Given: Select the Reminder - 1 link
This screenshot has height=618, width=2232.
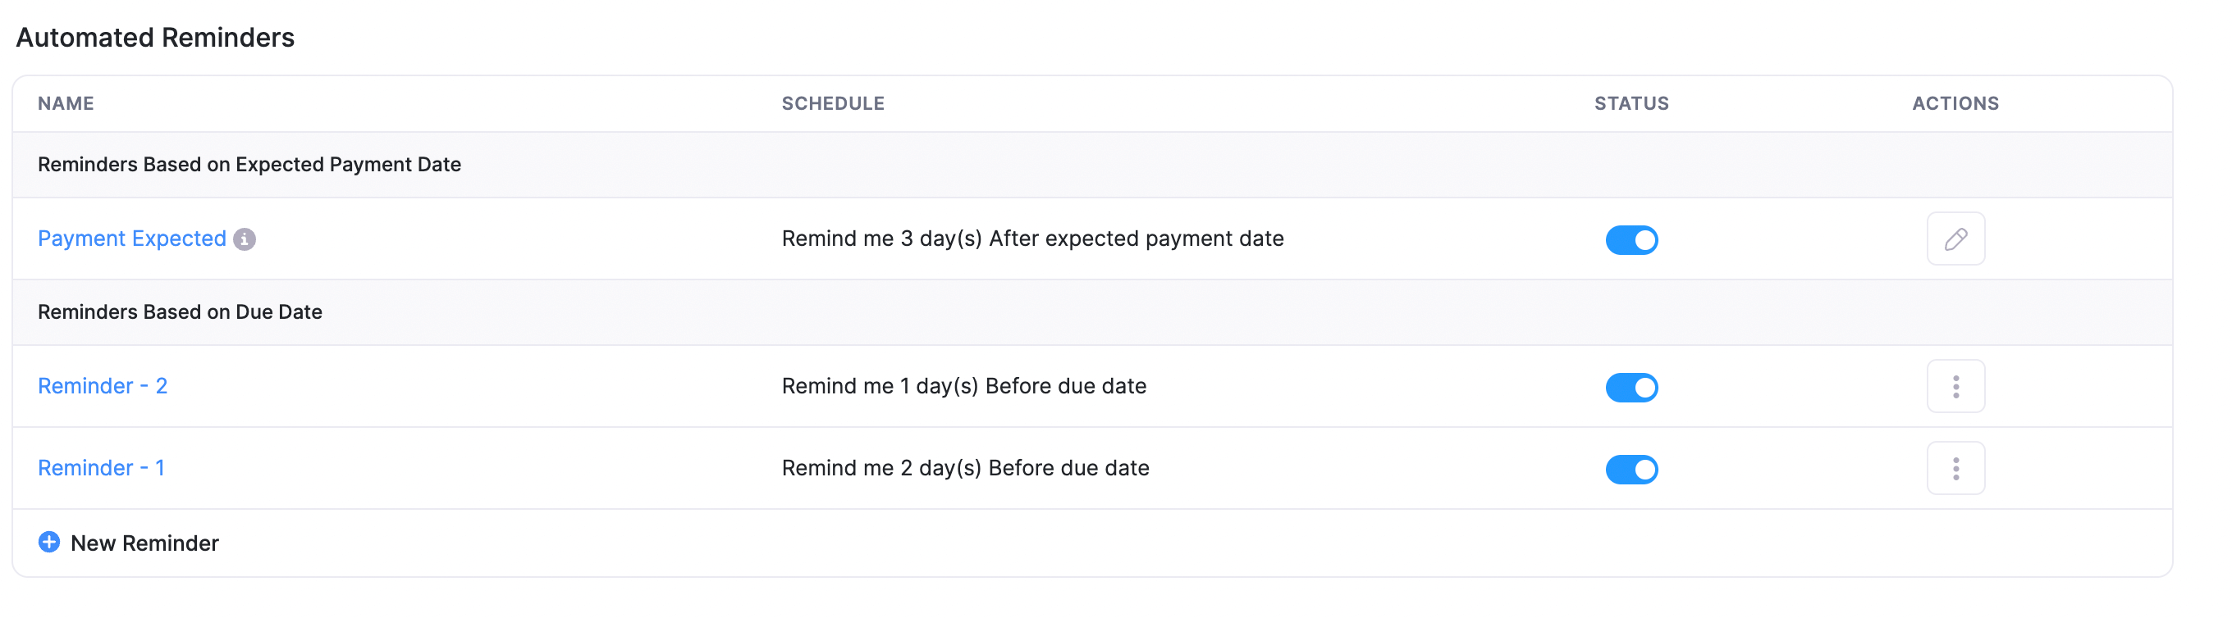Looking at the screenshot, I should 100,467.
